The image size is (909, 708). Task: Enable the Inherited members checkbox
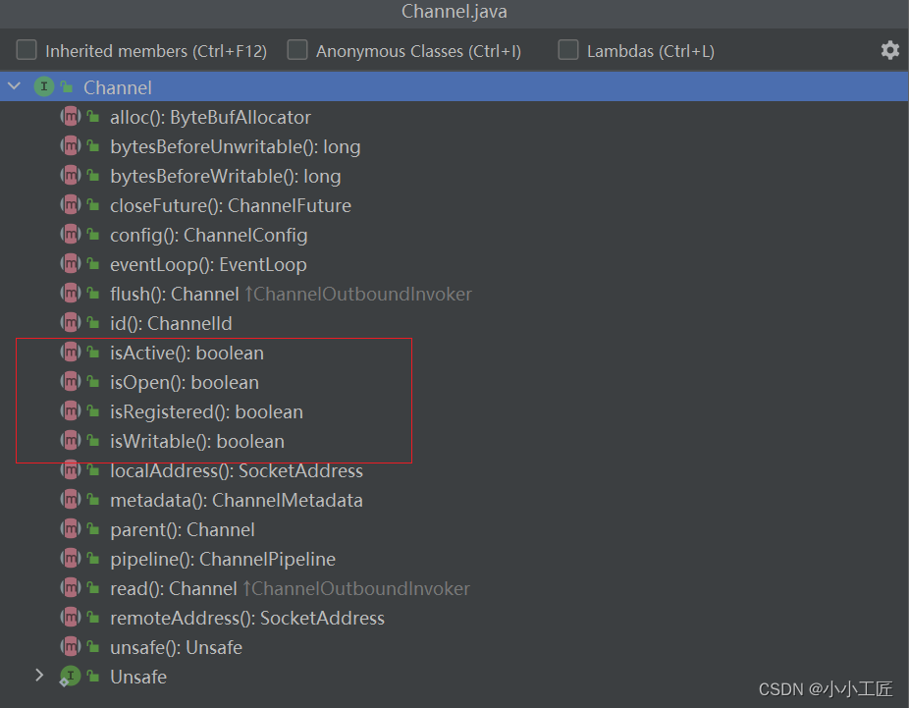27,50
